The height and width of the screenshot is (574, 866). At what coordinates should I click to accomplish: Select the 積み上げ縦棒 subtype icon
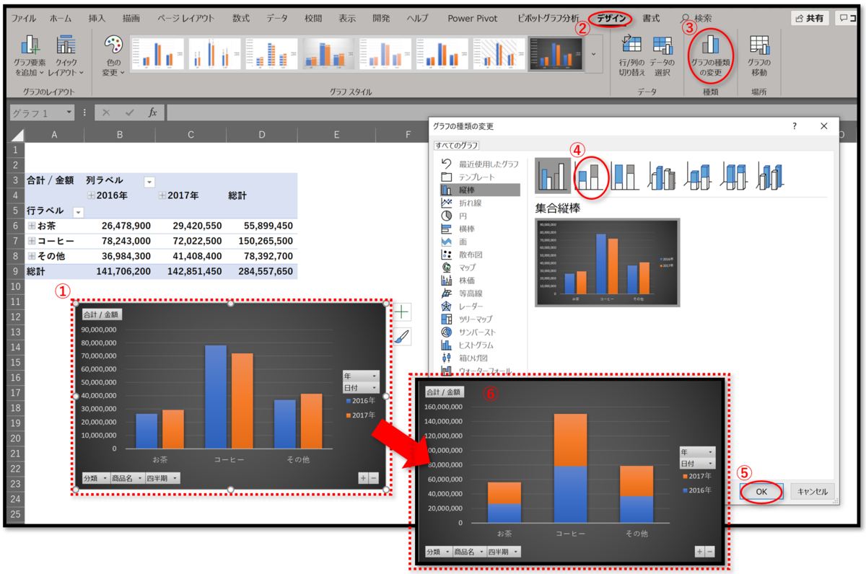(590, 176)
